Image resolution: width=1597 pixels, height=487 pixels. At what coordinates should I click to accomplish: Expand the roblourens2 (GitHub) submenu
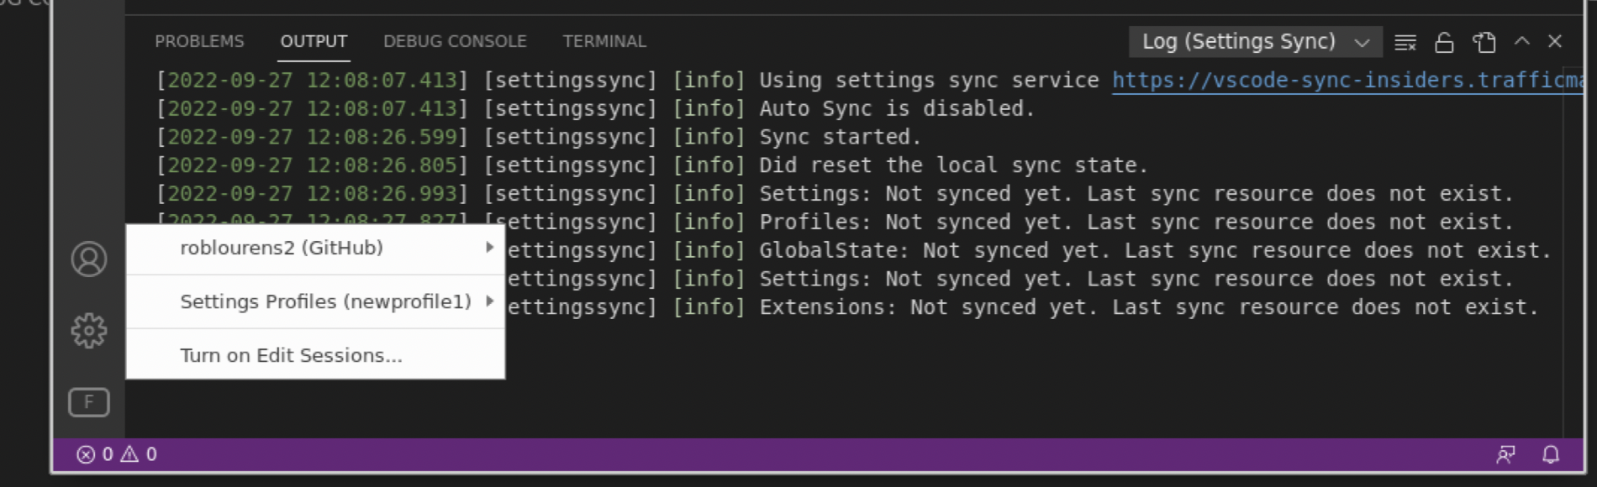click(x=315, y=248)
